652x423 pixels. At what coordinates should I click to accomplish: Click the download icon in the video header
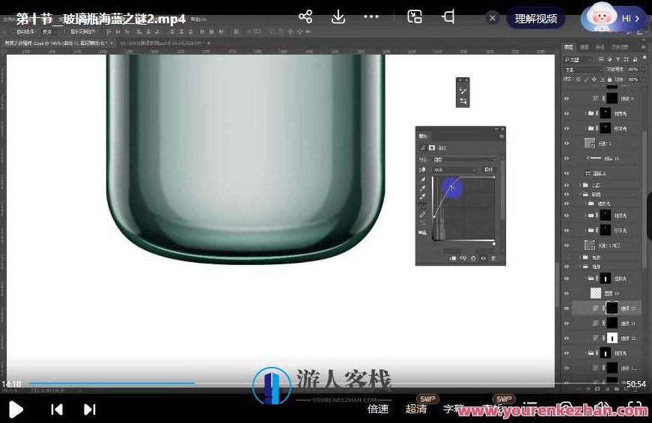[x=338, y=17]
